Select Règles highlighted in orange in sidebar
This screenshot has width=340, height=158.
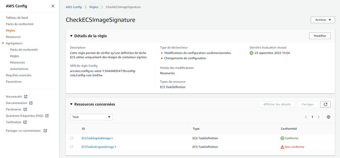click(x=11, y=30)
